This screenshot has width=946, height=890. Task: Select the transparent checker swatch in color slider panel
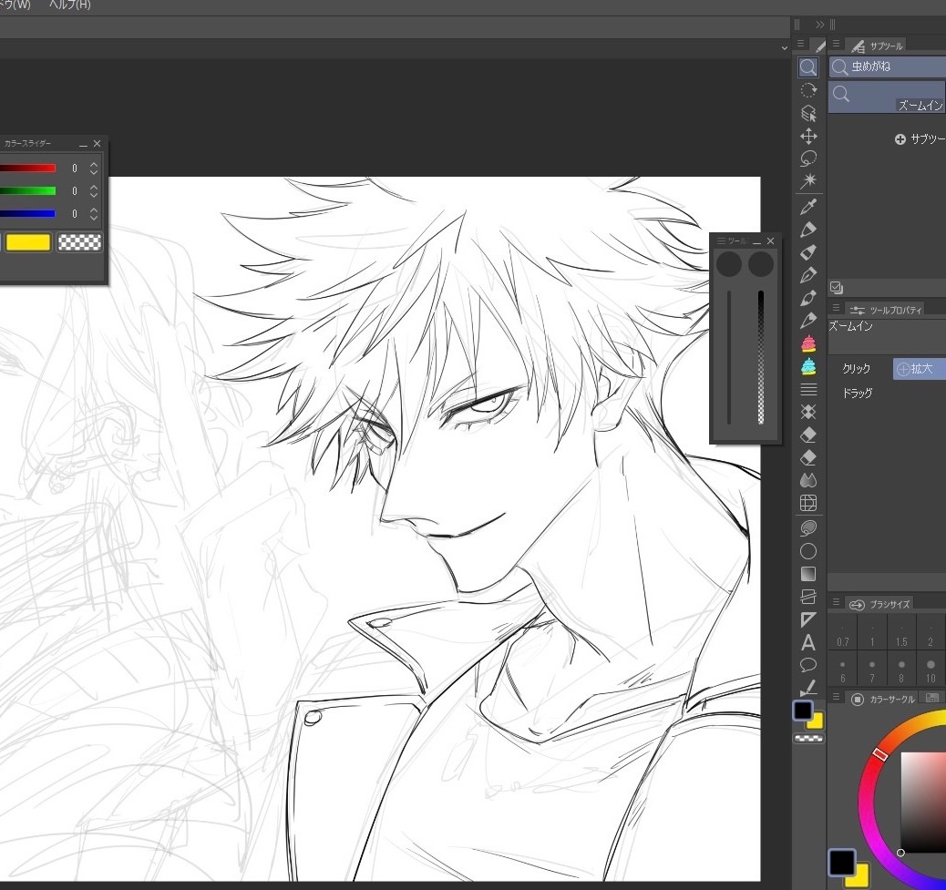tap(79, 242)
